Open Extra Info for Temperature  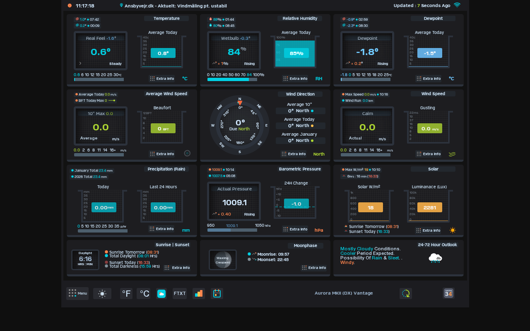162,79
